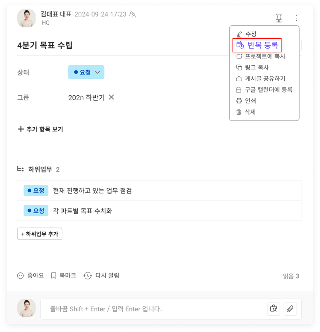Image resolution: width=320 pixels, height=332 pixels.
Task: Collapse the 하위업무 subtask list header
Action: click(x=38, y=169)
